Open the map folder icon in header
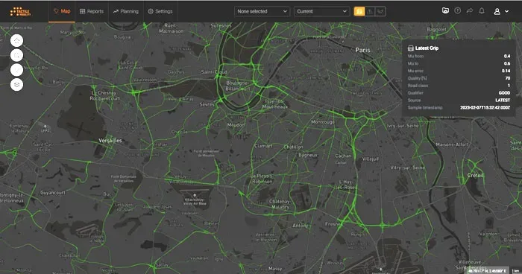This screenshot has height=274, width=522. (445, 11)
